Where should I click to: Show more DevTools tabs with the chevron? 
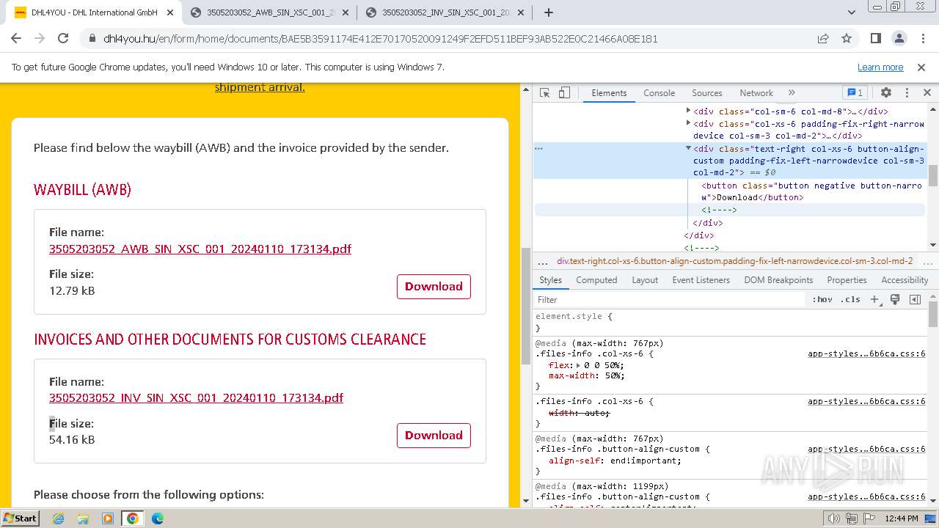coord(792,93)
